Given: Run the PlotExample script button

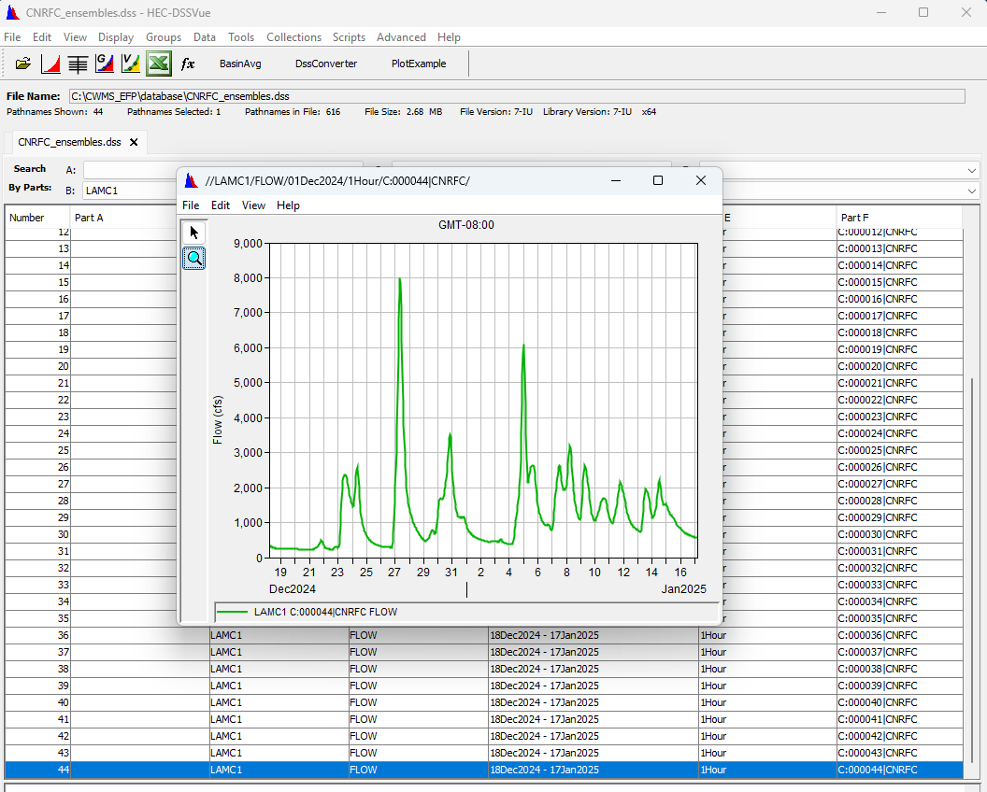Looking at the screenshot, I should pos(419,64).
